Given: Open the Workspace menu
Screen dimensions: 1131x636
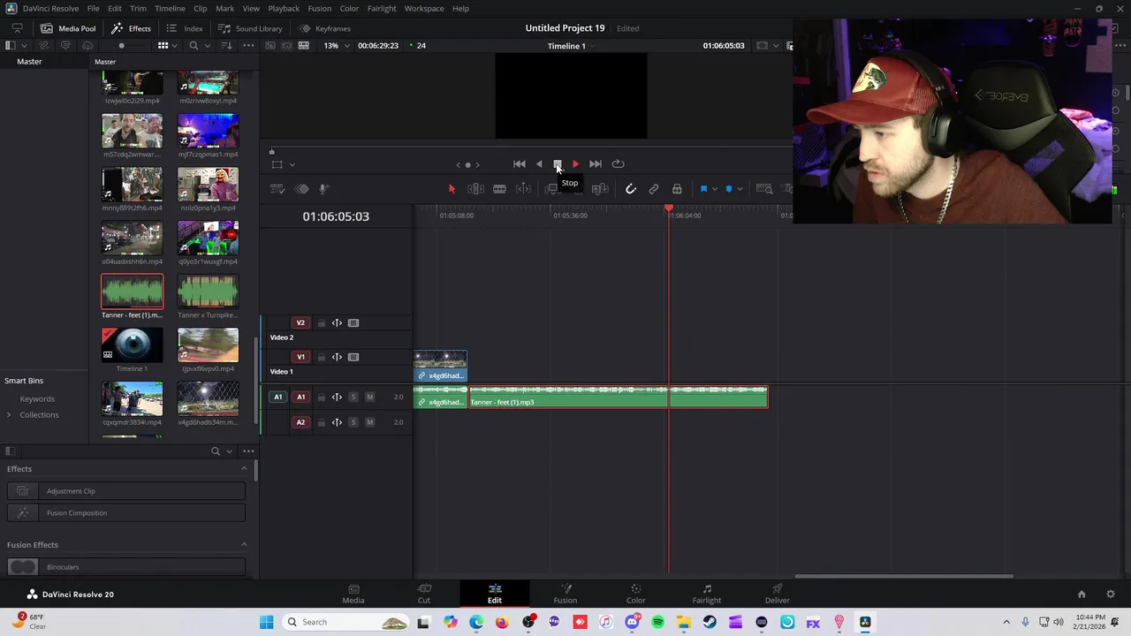Looking at the screenshot, I should (x=424, y=9).
